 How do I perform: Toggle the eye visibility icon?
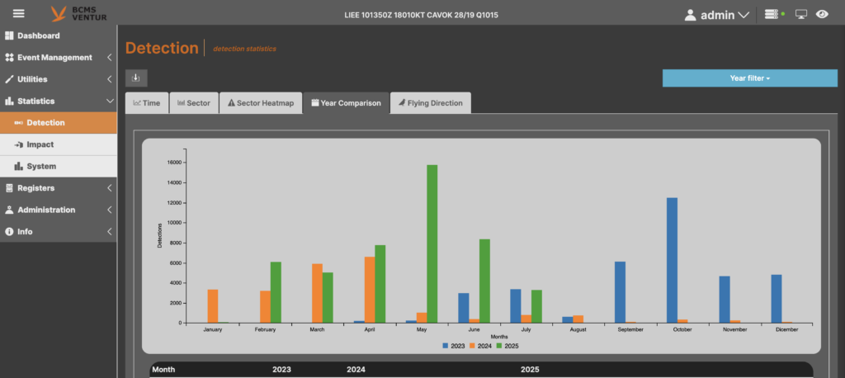pos(822,15)
